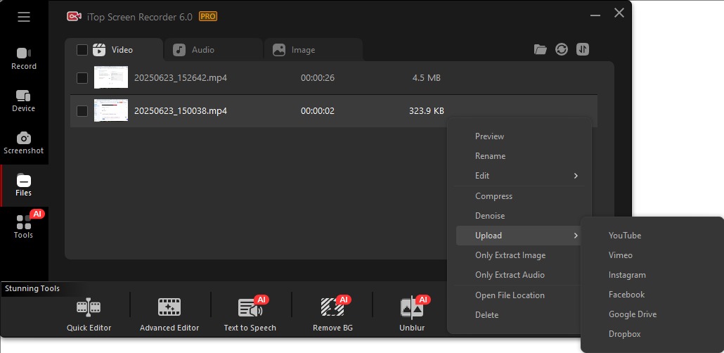The height and width of the screenshot is (353, 724).
Task: Launch the Remove BG tool
Action: click(x=332, y=315)
